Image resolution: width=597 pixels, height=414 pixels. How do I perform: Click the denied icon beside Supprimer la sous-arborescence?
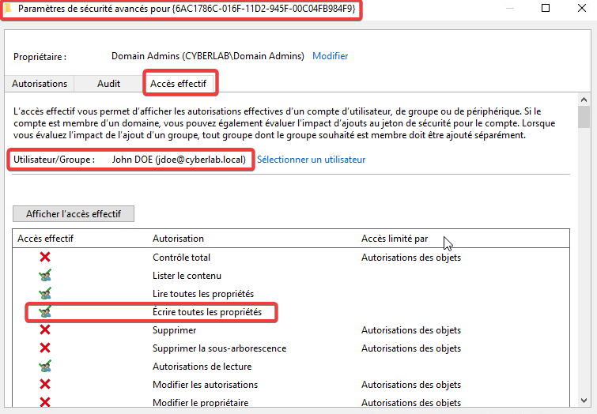pos(45,348)
